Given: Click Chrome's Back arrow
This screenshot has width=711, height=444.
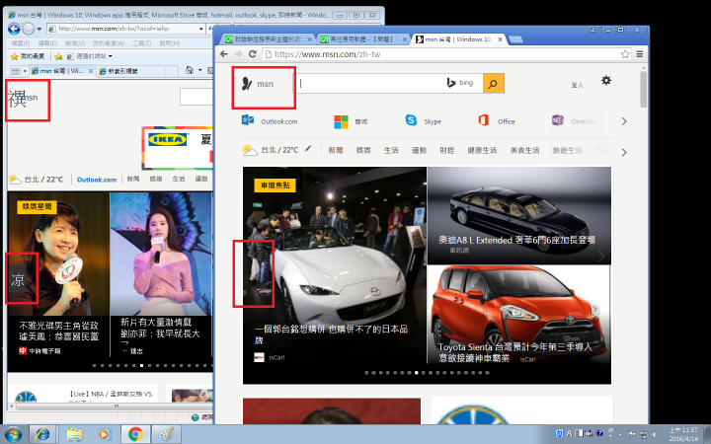Looking at the screenshot, I should coord(224,54).
